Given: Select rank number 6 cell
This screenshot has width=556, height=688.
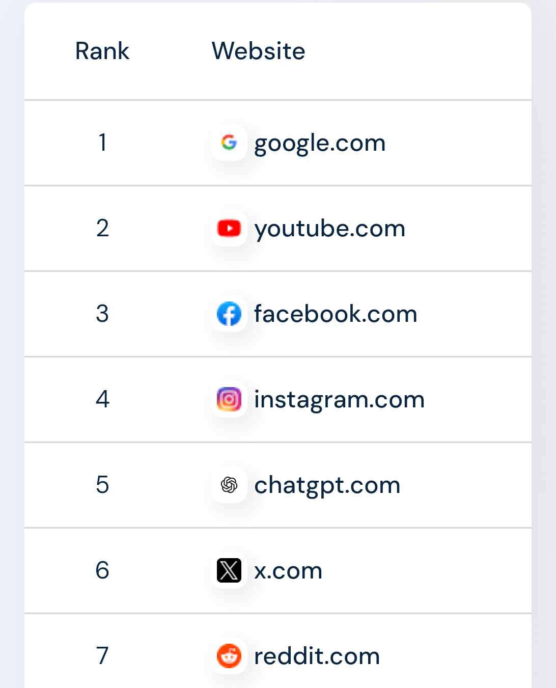Looking at the screenshot, I should (102, 570).
